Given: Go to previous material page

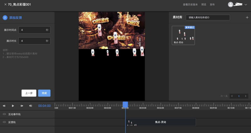Looking at the screenshot, I should coord(232,96).
